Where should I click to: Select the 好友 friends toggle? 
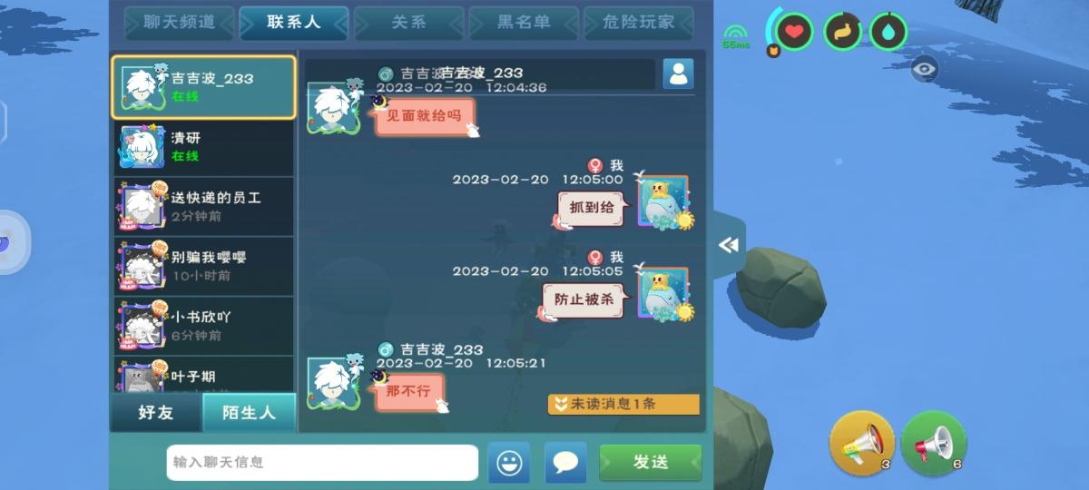pyautogui.click(x=156, y=413)
